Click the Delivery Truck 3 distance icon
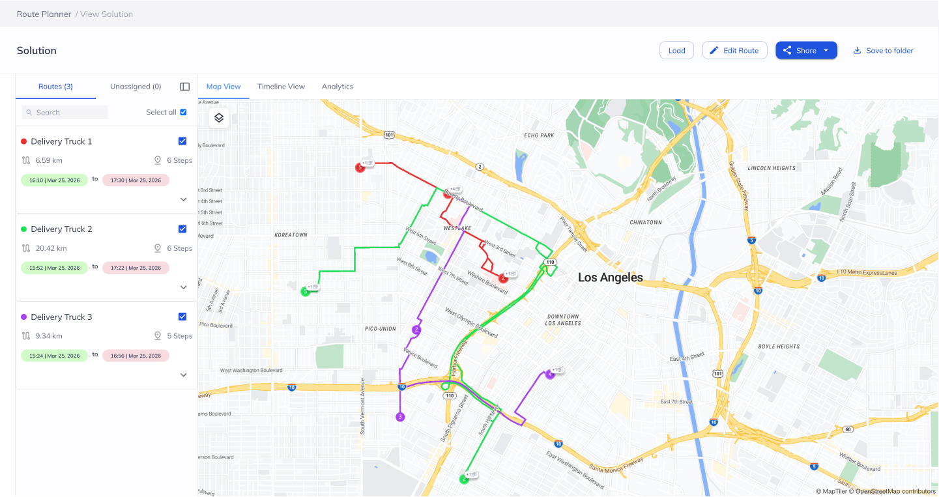Image resolution: width=939 pixels, height=497 pixels. pyautogui.click(x=26, y=336)
